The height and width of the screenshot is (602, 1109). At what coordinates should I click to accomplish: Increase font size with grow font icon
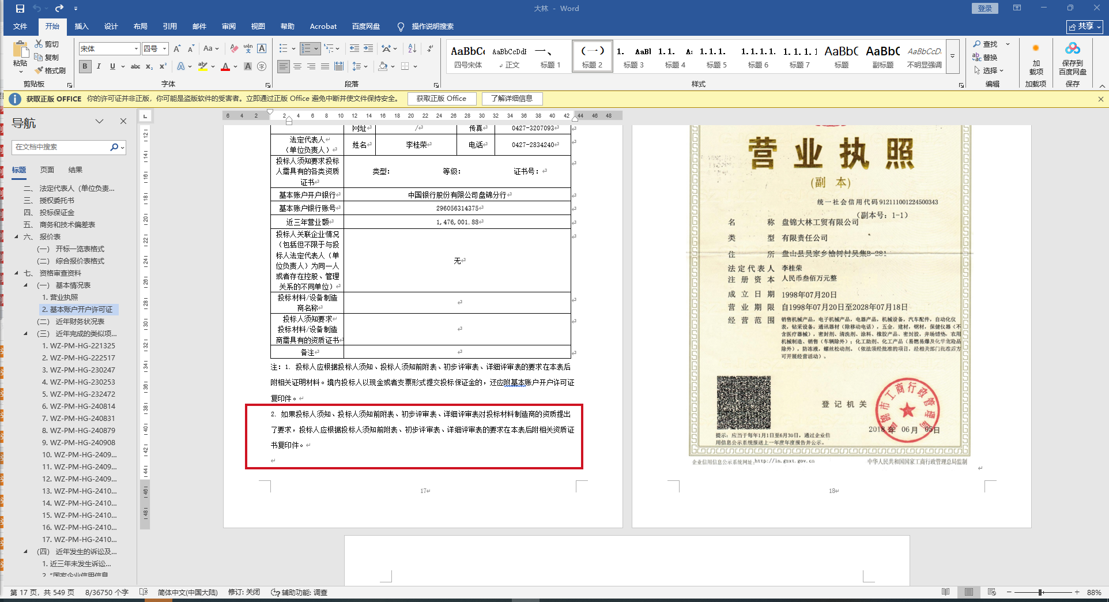(177, 49)
